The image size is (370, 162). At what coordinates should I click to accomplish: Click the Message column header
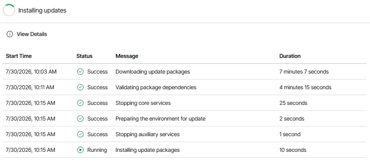tap(127, 56)
